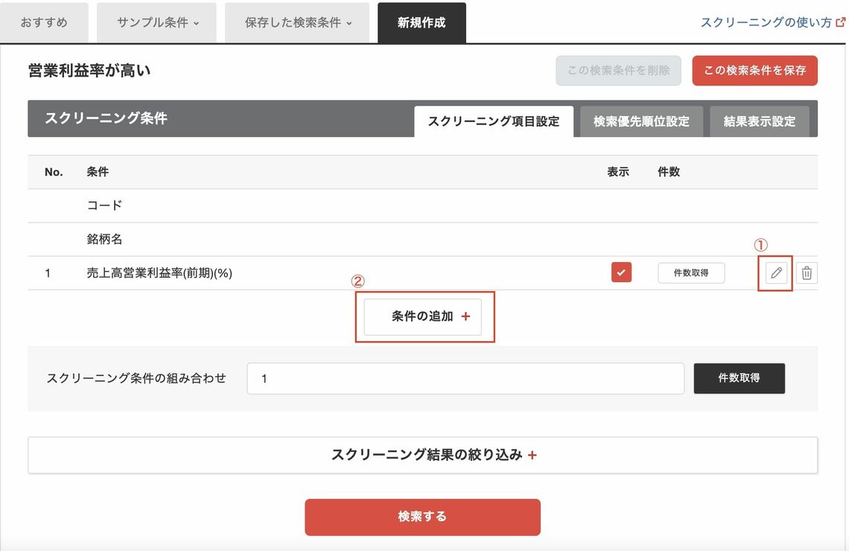Uncheck the 表示 checkbox for condition 1
Screen dimensions: 849x551
click(621, 272)
